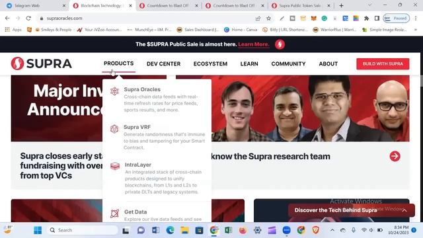Open the WarriorPlus bookmark
Screen dimensions: 423x238
[334, 30]
